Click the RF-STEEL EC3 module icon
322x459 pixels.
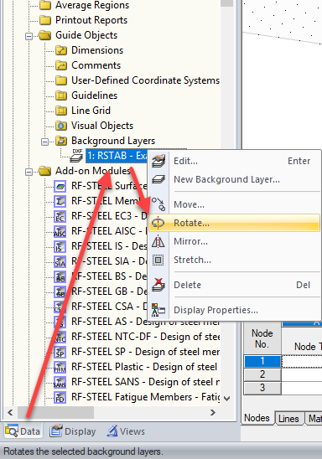coord(60,216)
